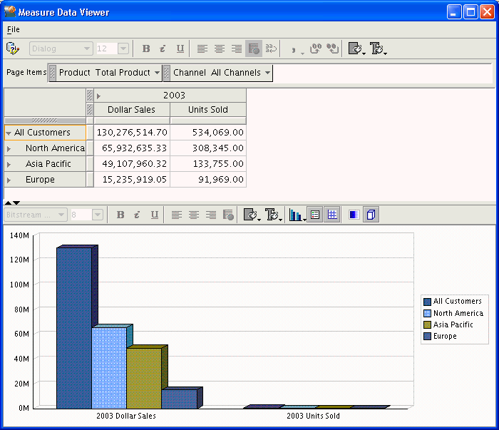499x430 pixels.
Task: Align right in the table toolbar
Action: (237, 48)
